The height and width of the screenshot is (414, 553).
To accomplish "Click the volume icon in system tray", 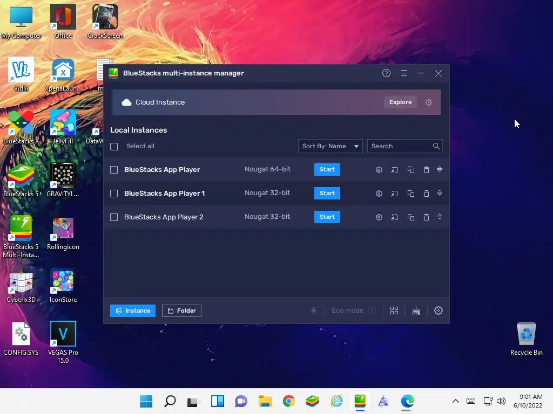I will [501, 401].
